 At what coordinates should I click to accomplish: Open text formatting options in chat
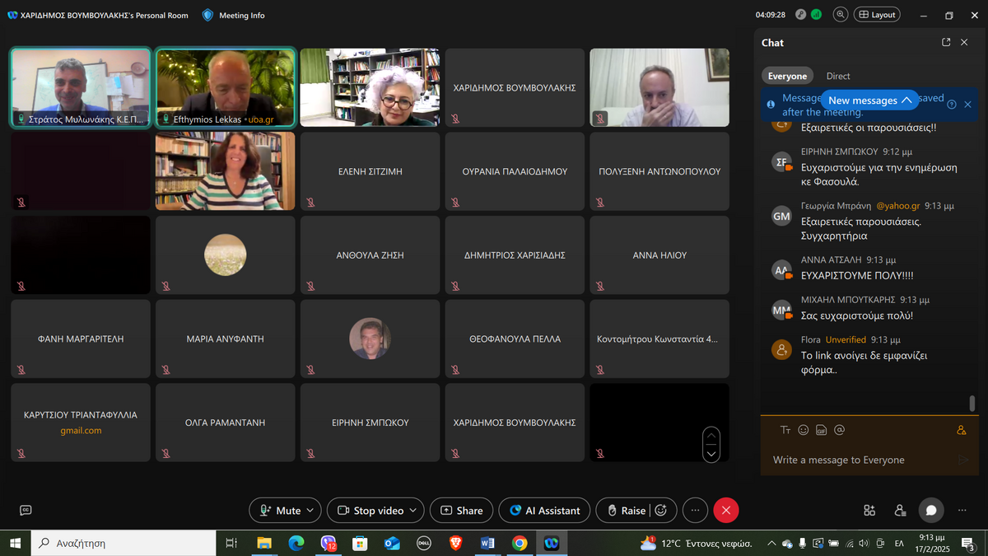coord(785,430)
